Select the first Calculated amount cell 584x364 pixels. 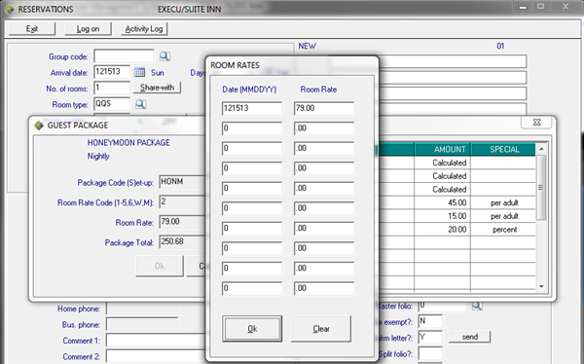443,163
